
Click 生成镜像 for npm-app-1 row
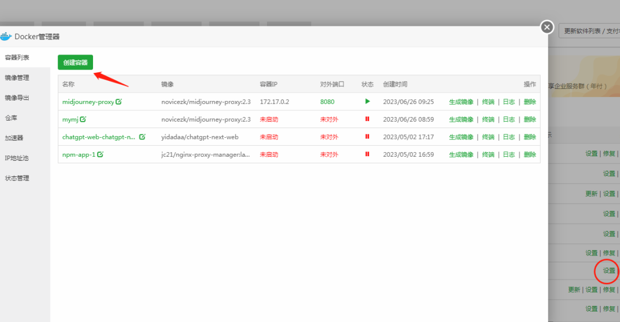pos(461,154)
